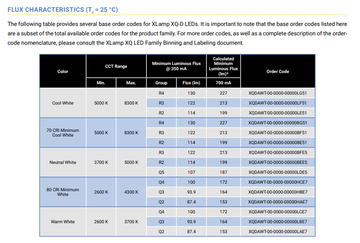Image resolution: width=360 pixels, height=243 pixels.
Task: Click 8300 K in the Cool White row
Action: (131, 103)
